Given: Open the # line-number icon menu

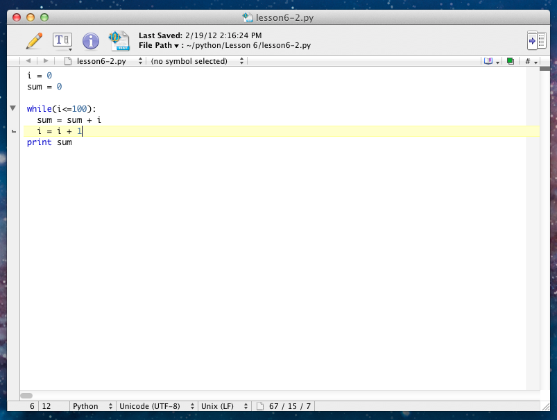Looking at the screenshot, I should click(x=531, y=61).
